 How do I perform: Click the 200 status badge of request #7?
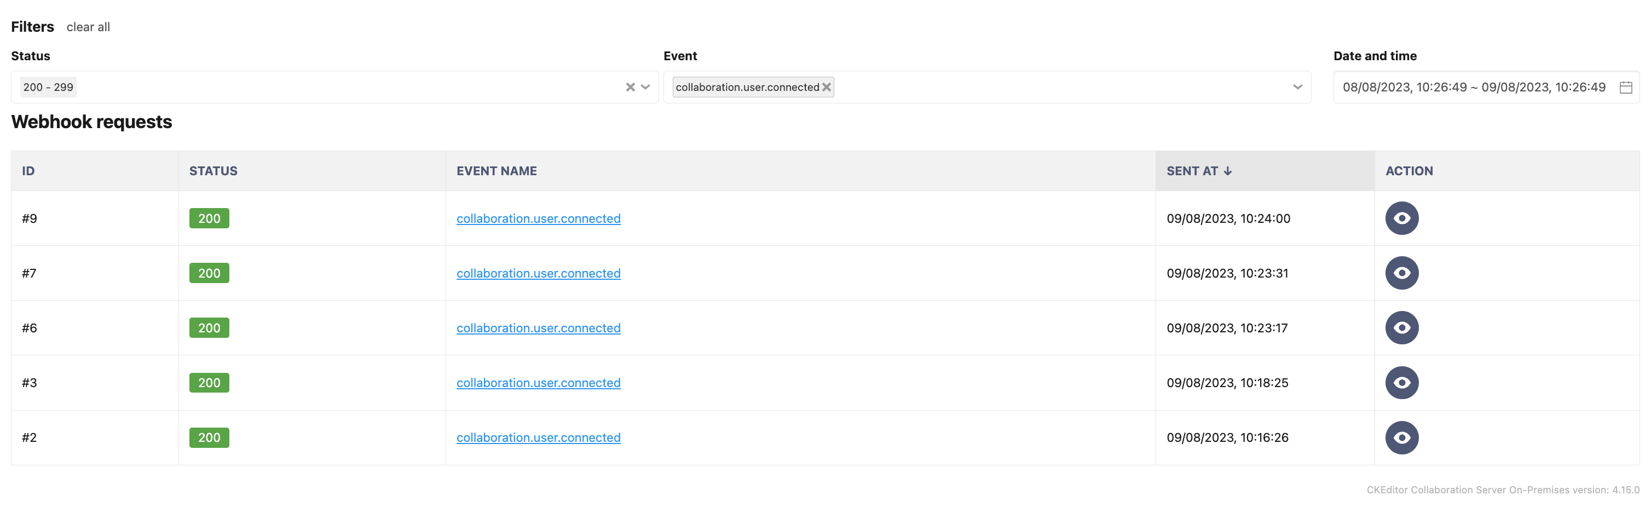[x=209, y=273]
